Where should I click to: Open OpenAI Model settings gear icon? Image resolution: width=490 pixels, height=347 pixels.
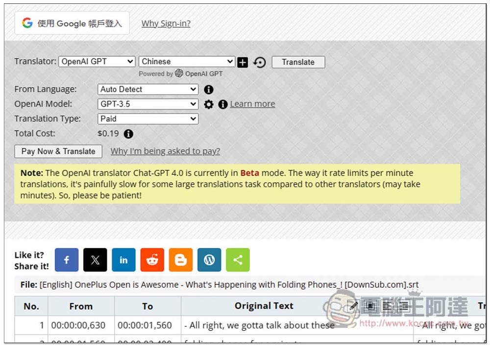click(208, 104)
